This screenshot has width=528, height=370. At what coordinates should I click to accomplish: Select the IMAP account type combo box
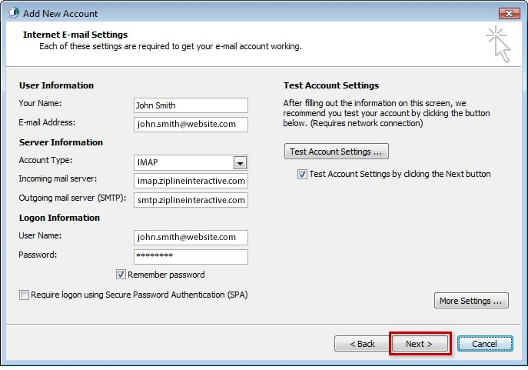click(191, 162)
